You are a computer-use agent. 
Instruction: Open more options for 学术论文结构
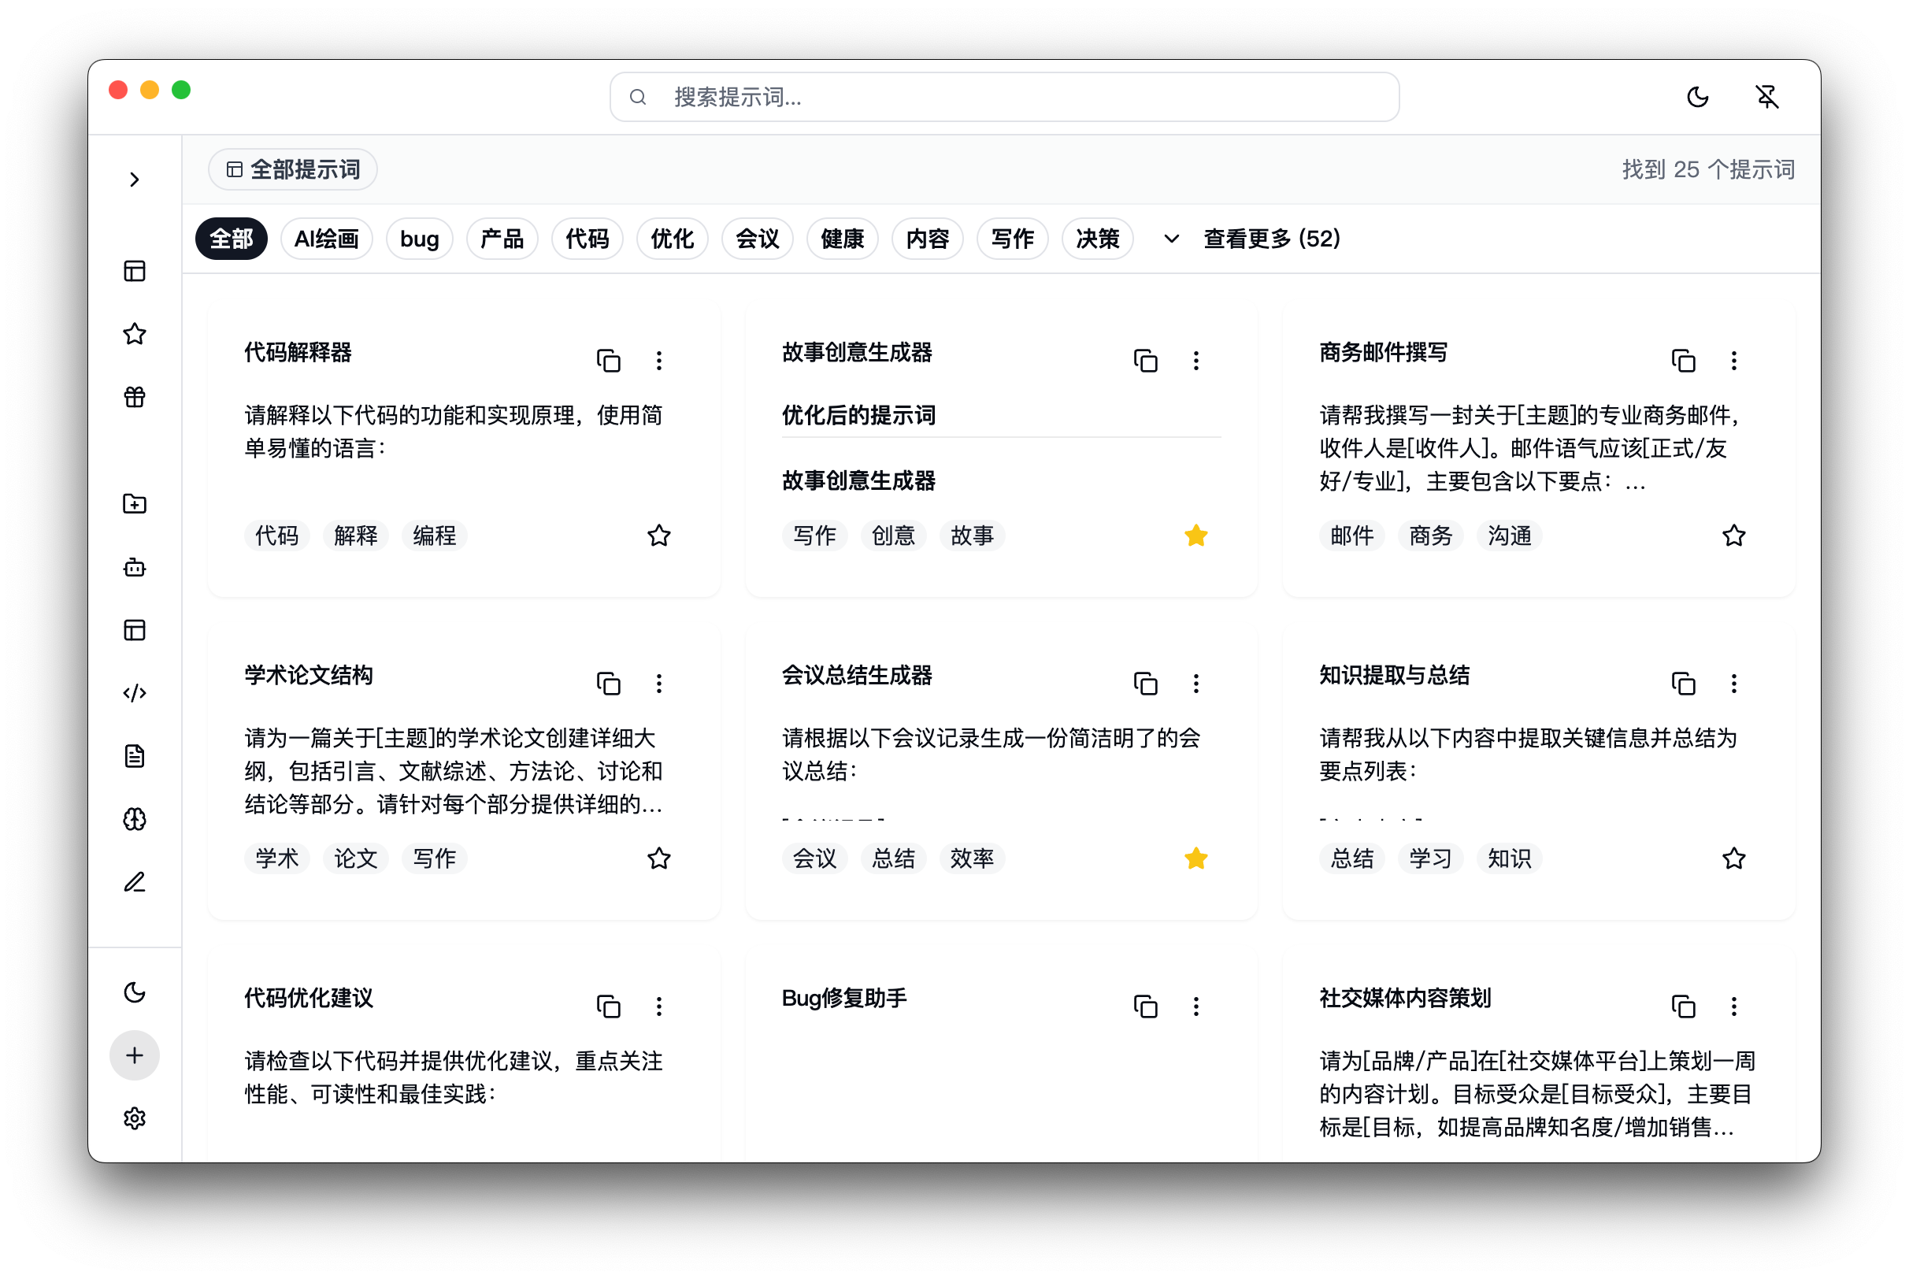(x=659, y=684)
